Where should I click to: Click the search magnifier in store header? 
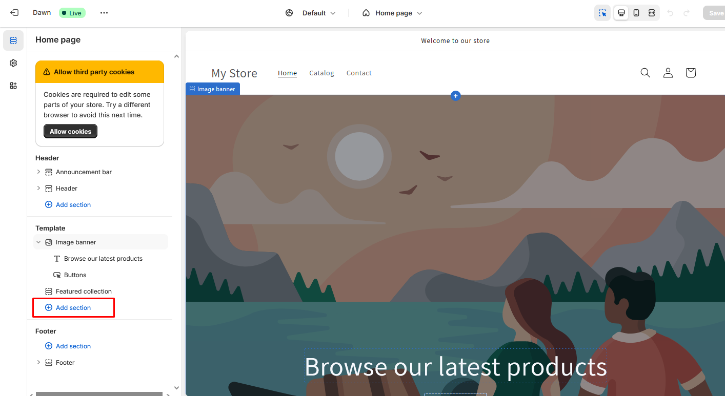pyautogui.click(x=645, y=73)
